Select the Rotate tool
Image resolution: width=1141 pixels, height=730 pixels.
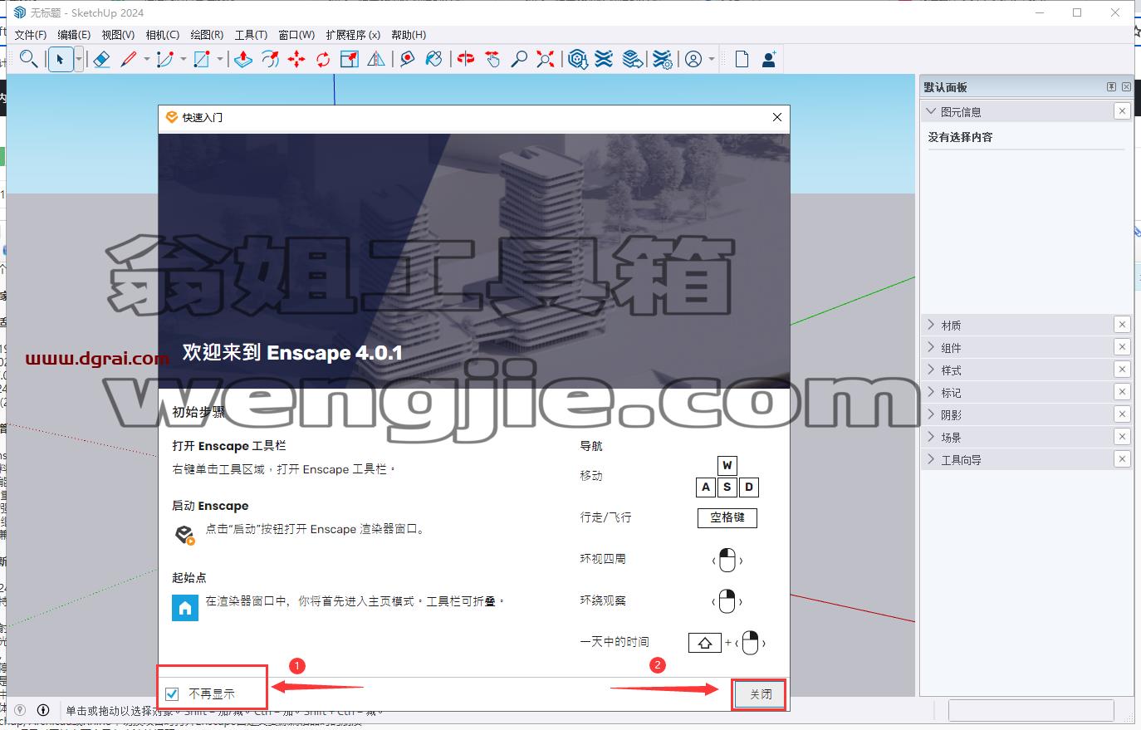323,59
